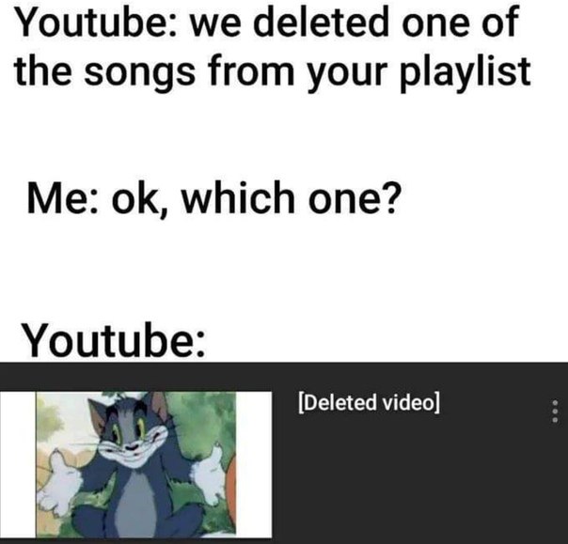Click the "Youtube:" label above the playlist row
The height and width of the screenshot is (544, 568).
114,340
